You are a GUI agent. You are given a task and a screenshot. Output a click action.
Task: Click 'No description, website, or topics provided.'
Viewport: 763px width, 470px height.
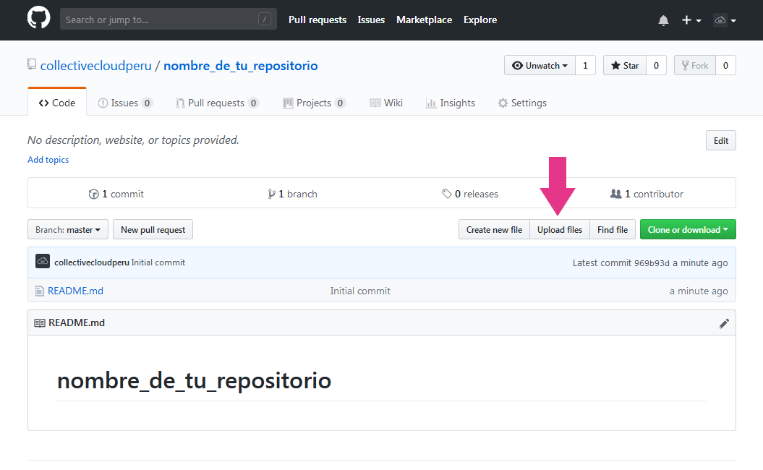tap(133, 140)
